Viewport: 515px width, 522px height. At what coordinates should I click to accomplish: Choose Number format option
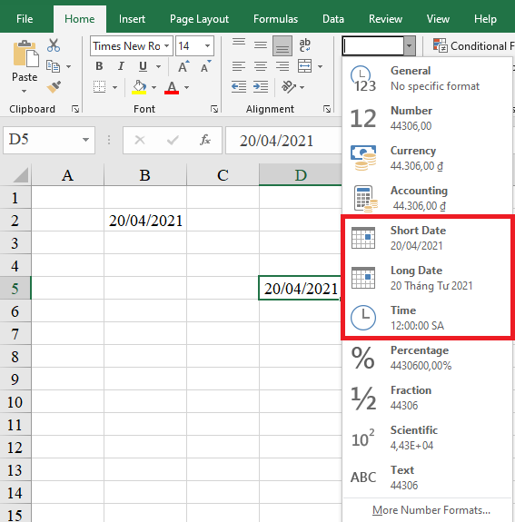(x=428, y=118)
